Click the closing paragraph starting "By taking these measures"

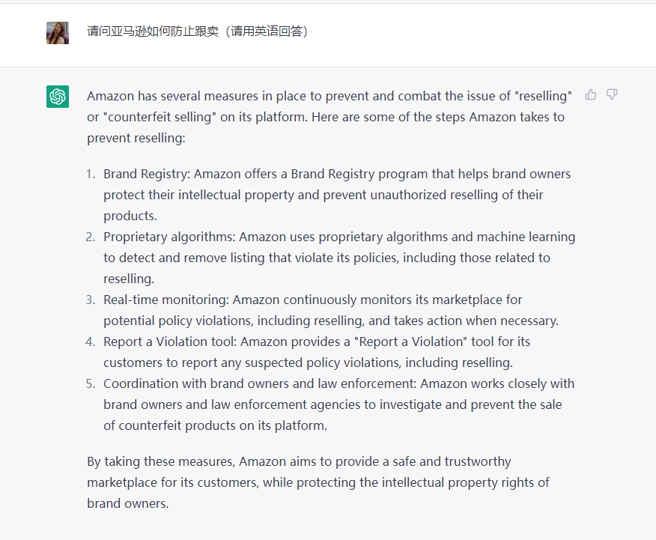pyautogui.click(x=318, y=482)
